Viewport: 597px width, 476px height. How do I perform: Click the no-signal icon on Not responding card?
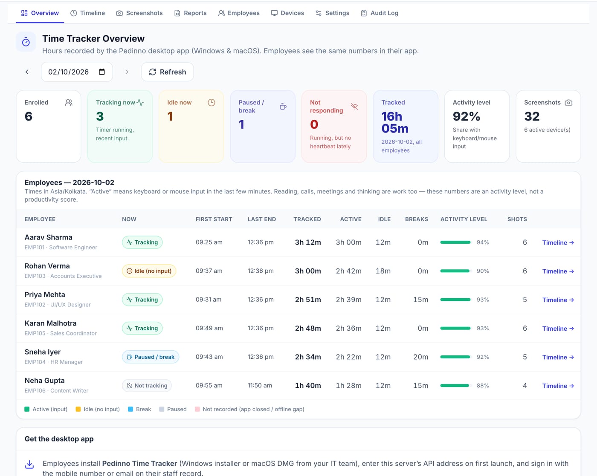(x=354, y=107)
